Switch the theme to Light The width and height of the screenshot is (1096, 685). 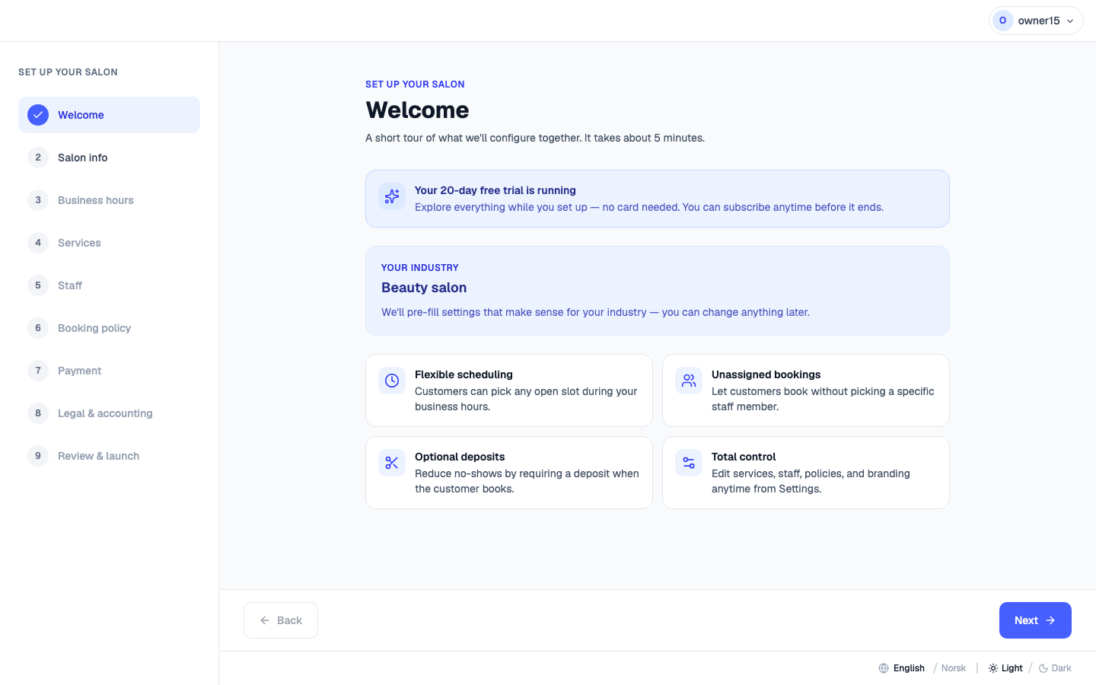click(x=1005, y=668)
